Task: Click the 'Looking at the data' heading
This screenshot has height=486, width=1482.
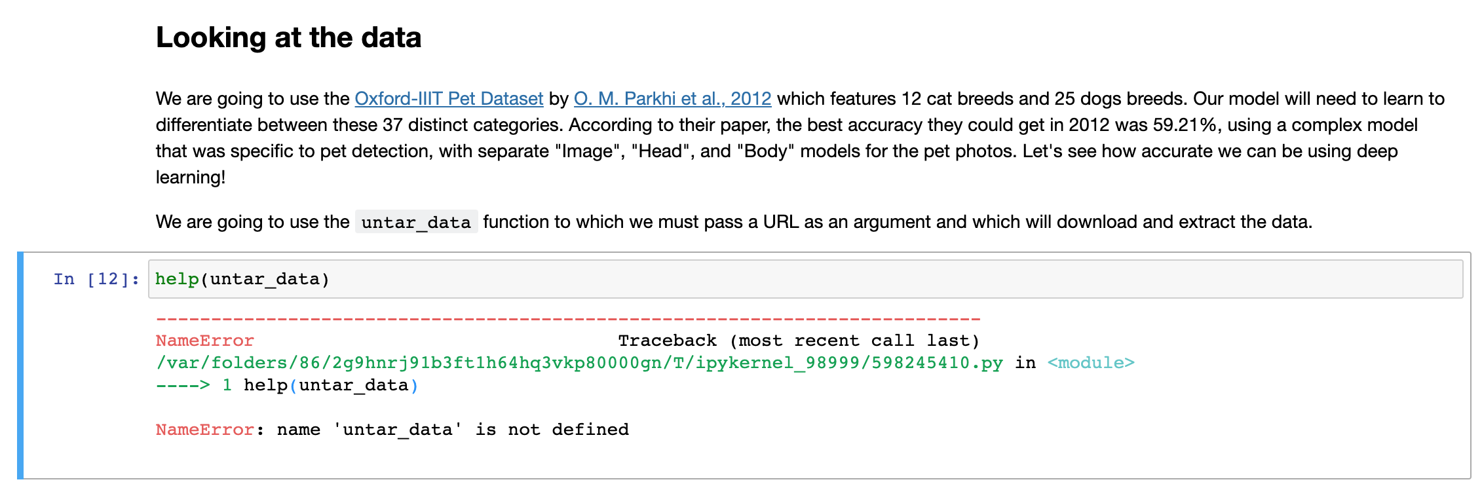Action: [x=288, y=37]
